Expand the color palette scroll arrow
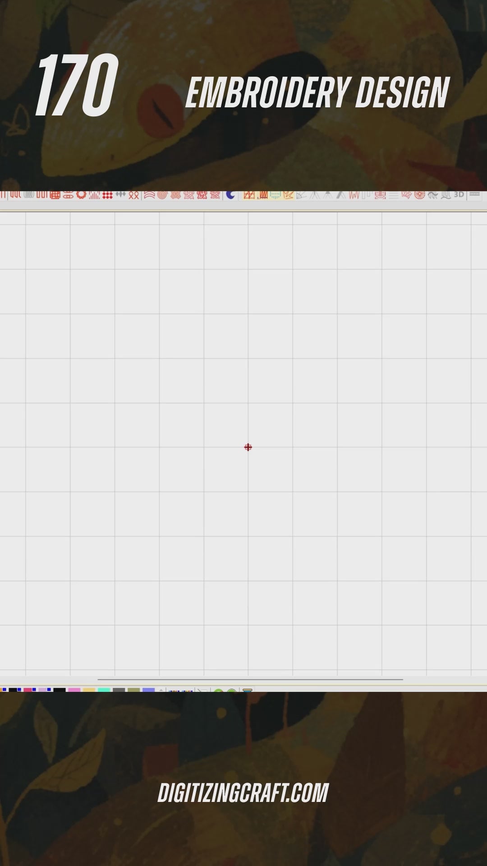Viewport: 487px width, 866px height. pyautogui.click(x=161, y=690)
